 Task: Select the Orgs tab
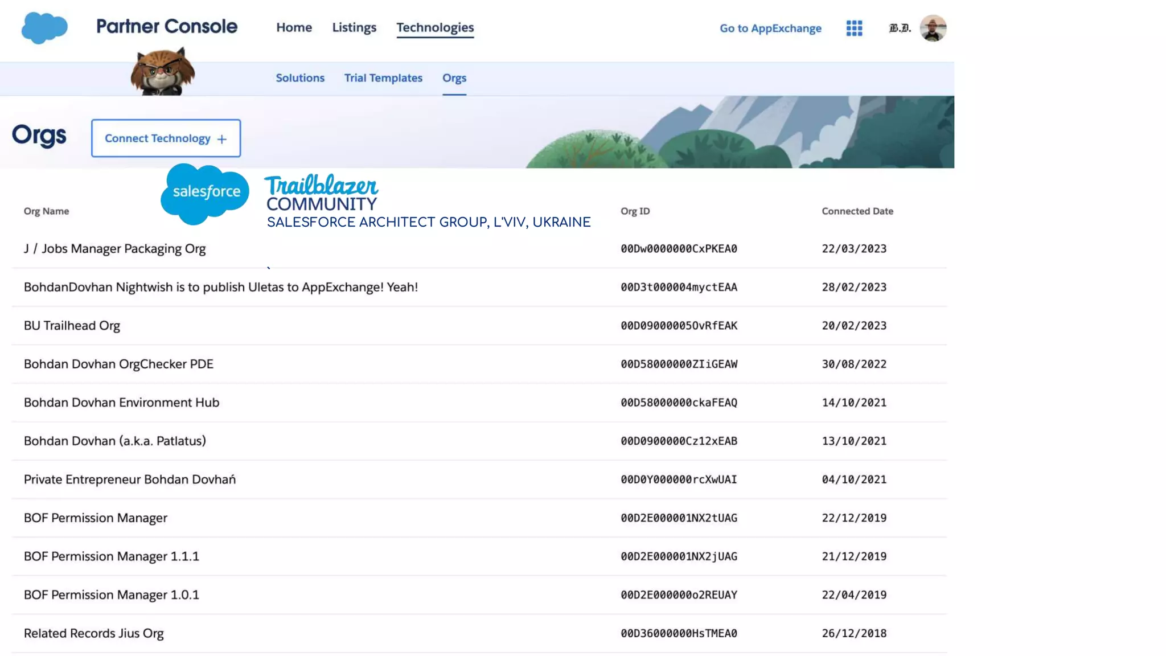454,78
